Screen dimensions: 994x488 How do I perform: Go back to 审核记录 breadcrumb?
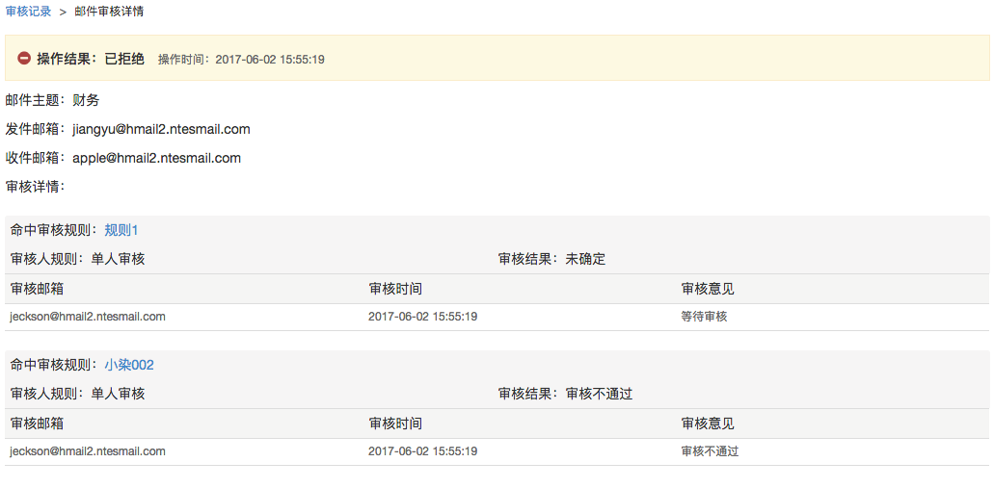pyautogui.click(x=28, y=12)
